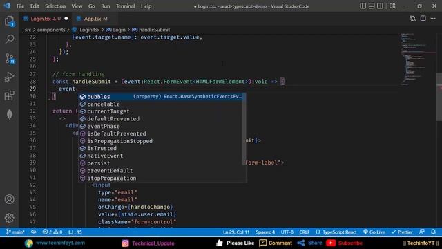Image resolution: width=442 pixels, height=249 pixels.
Task: Open the View menu
Action: coord(77,6)
